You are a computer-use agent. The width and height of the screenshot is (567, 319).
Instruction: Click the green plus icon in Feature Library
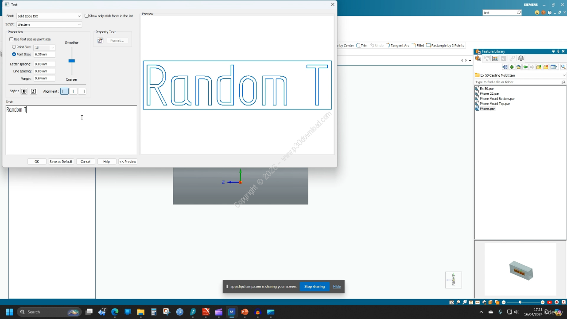tap(512, 67)
